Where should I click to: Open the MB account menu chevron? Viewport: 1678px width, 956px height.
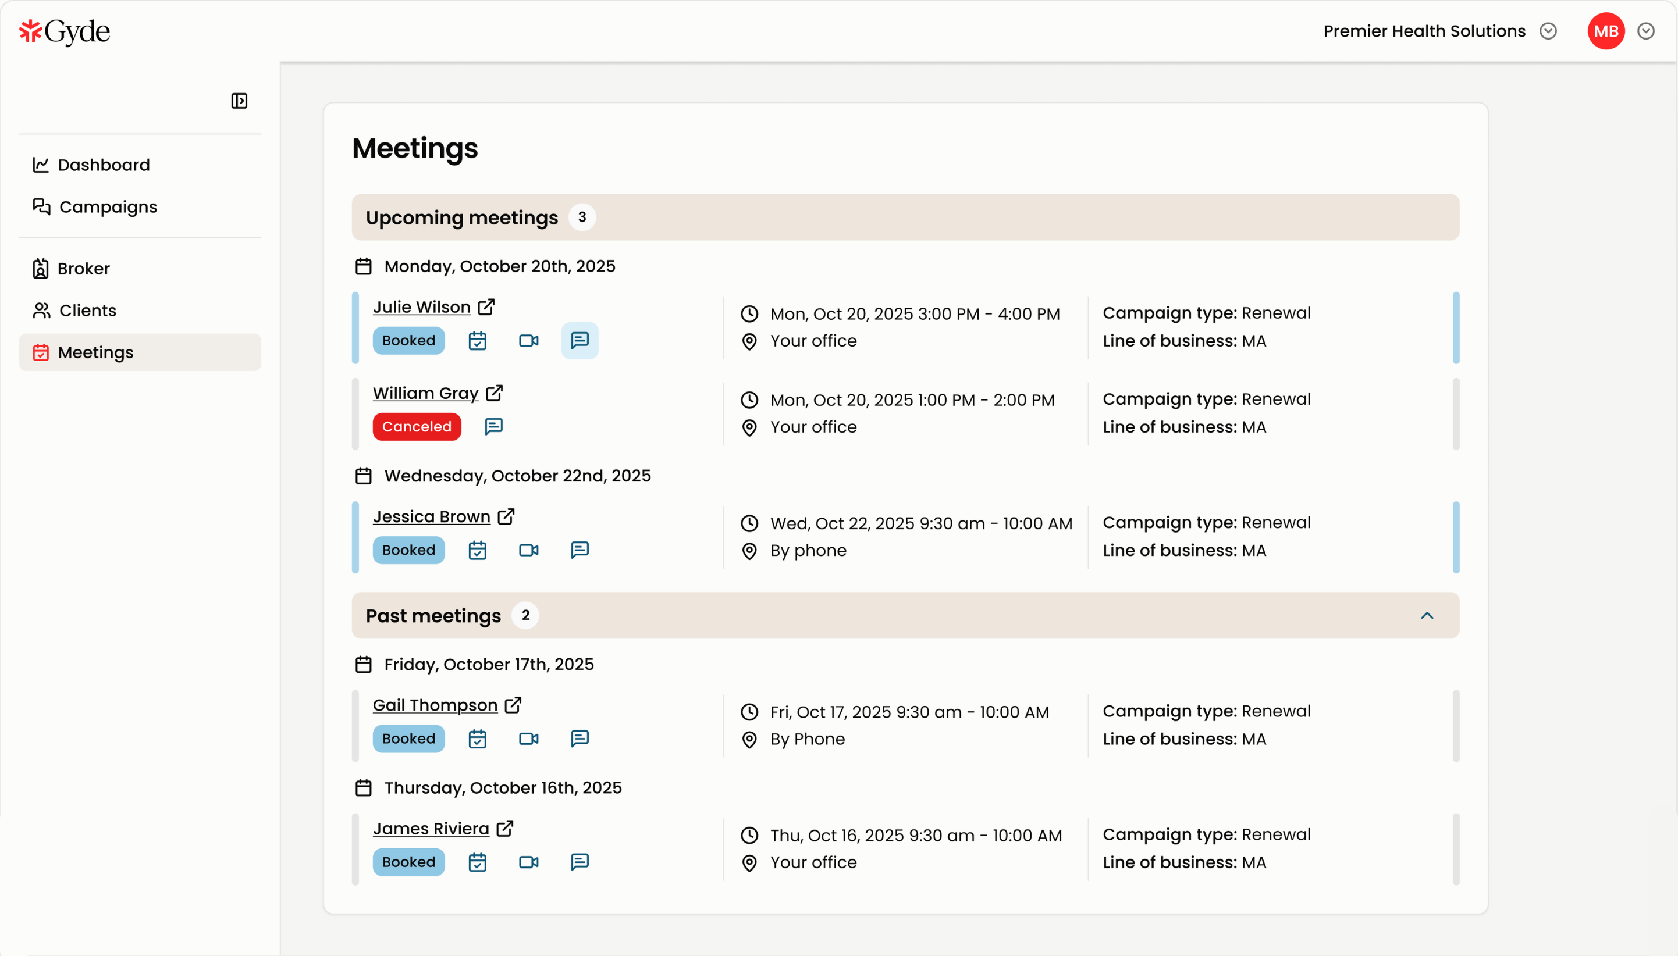click(1645, 31)
